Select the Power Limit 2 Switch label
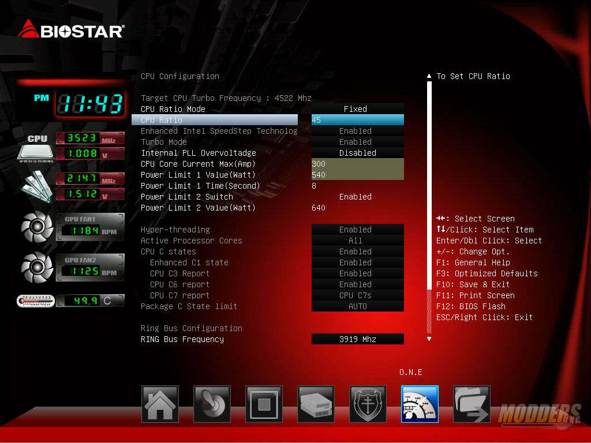Image resolution: width=591 pixels, height=443 pixels. point(187,197)
